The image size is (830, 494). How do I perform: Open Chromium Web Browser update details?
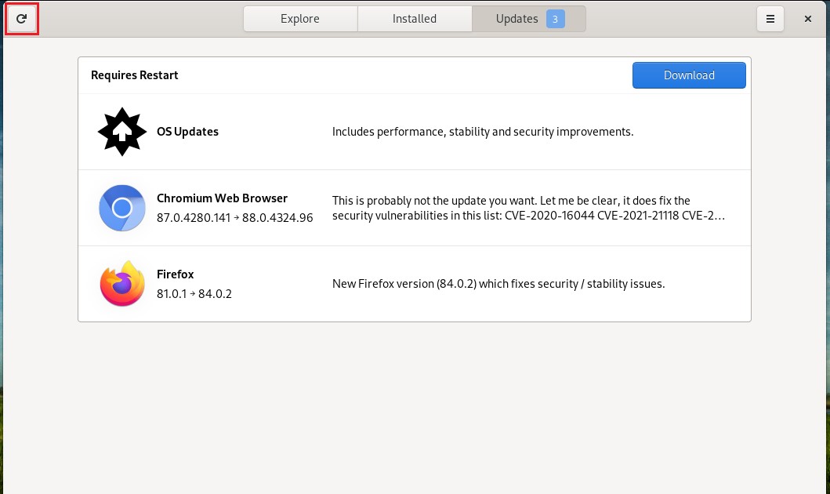click(222, 198)
